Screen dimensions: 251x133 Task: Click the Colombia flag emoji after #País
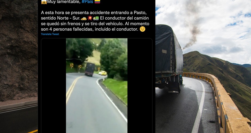point(97,2)
